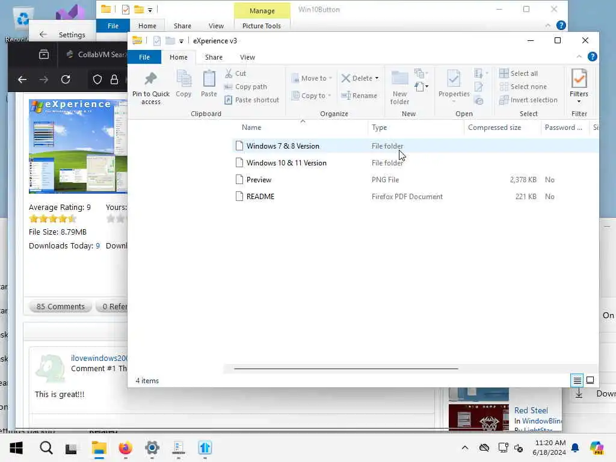Switch to details view icon in status bar
The image size is (616, 462).
tap(577, 380)
